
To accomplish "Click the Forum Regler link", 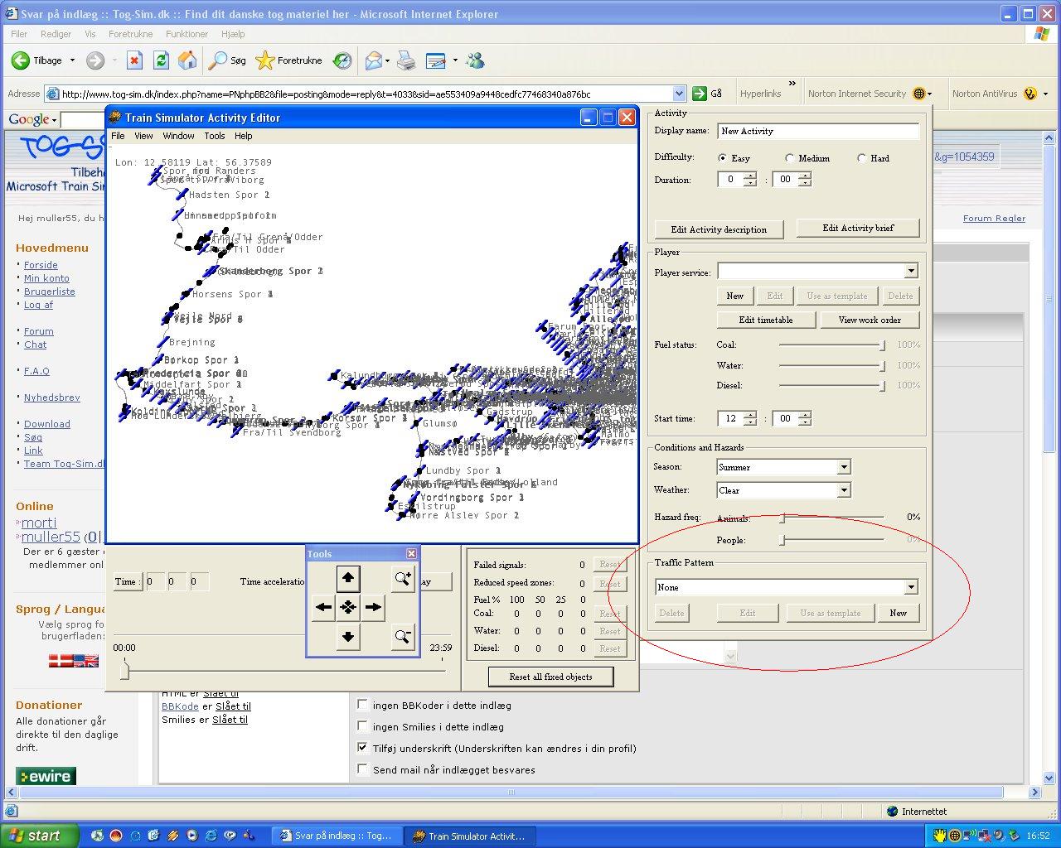I will point(994,219).
